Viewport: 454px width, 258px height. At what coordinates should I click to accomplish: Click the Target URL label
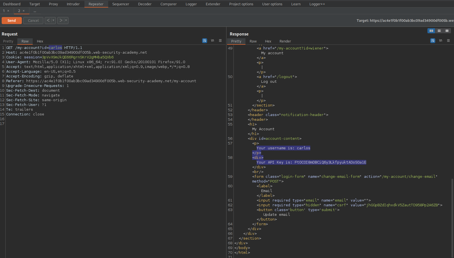[405, 20]
